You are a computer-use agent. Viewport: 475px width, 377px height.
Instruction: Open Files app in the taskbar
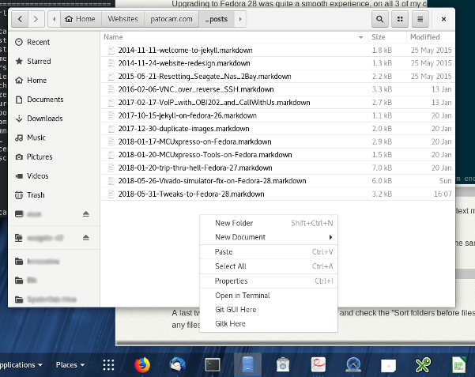[247, 364]
